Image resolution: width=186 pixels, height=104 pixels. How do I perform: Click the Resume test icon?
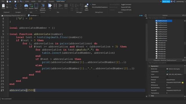tap(60, 5)
